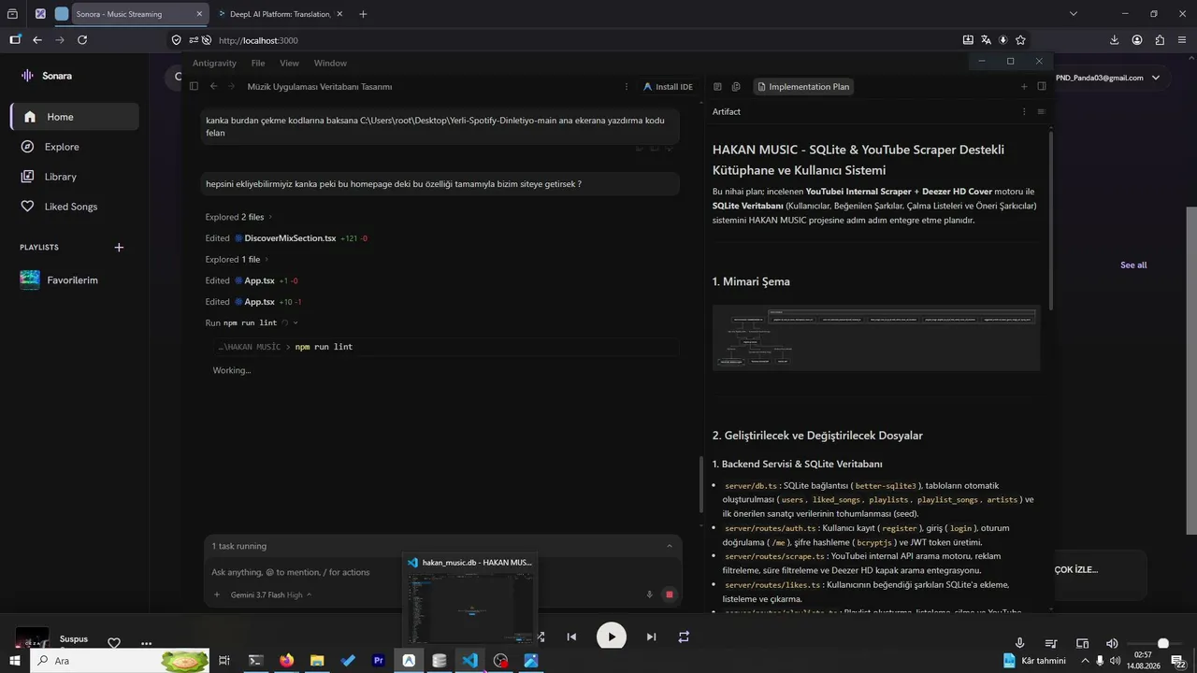Open the App.tsx link showing +10 -1
This screenshot has height=673, width=1197.
259,302
